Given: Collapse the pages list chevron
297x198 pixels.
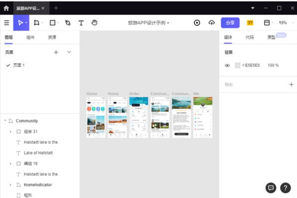Looking at the screenshot, I should pyautogui.click(x=69, y=52).
